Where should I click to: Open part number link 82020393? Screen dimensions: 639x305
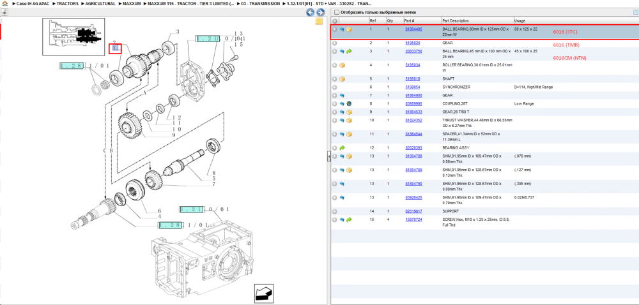coord(413,148)
